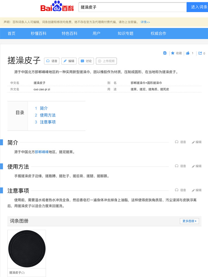The image size is (208, 277).
Task: Open the 秒懂百科 nav tab
Action: coord(39,34)
